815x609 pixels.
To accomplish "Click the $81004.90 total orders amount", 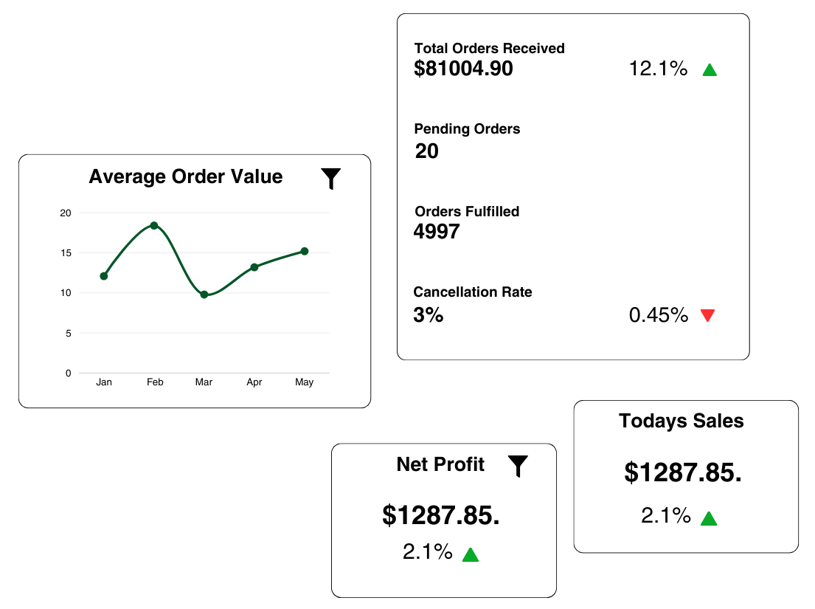I will 463,69.
